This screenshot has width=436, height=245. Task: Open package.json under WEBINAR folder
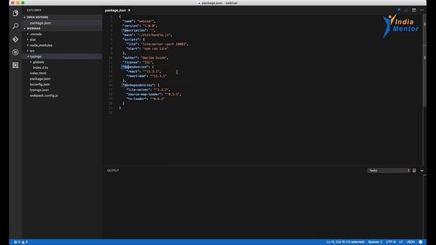40,79
